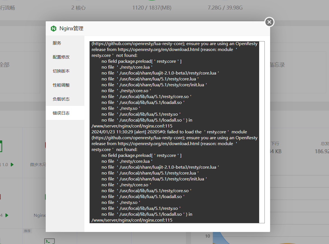Select the 负载状态 tab
Screen dimensions: 329x244
click(x=65, y=99)
